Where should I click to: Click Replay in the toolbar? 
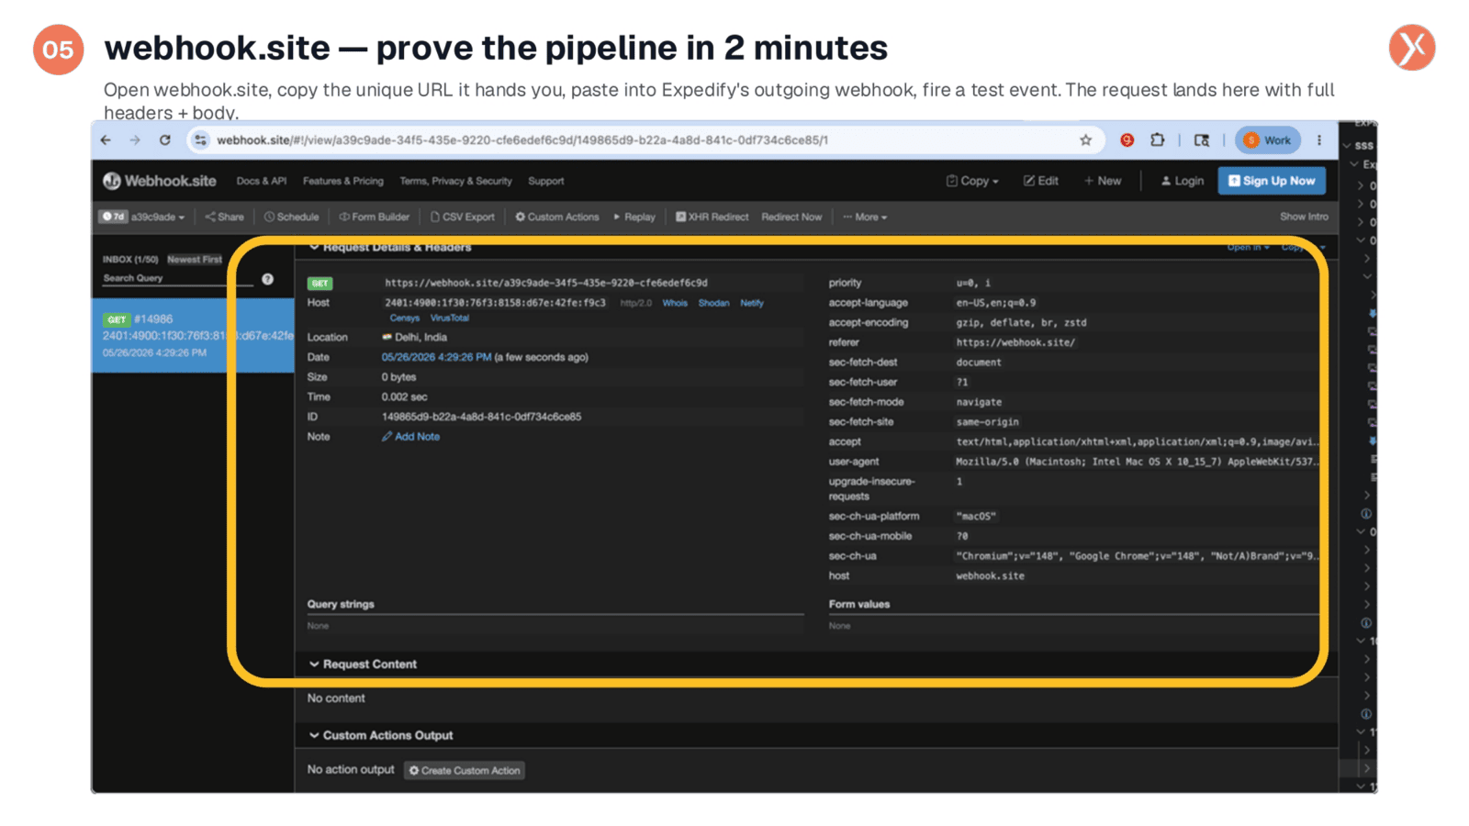click(634, 217)
